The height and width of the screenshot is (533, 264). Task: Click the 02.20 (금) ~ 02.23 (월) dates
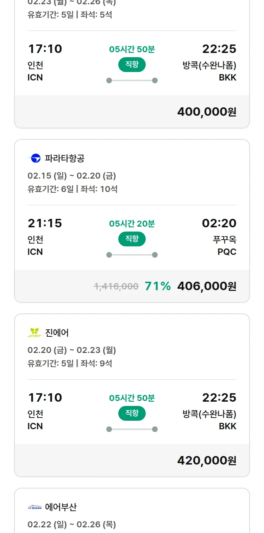coord(72,350)
